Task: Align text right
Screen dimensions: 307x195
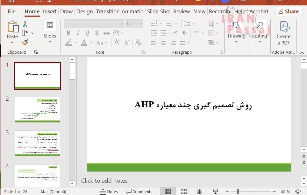Action: [173, 42]
